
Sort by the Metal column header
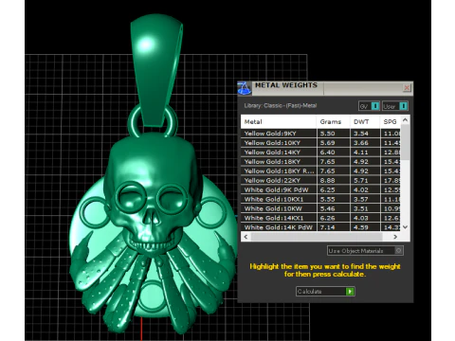[x=279, y=121]
